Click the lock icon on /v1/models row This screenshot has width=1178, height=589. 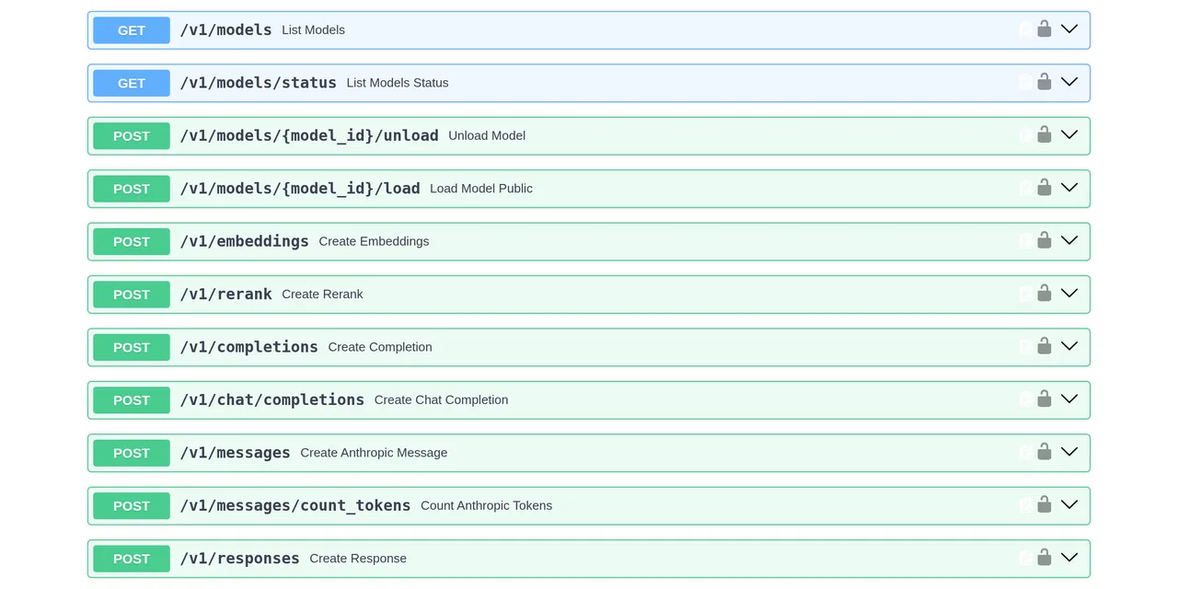click(x=1044, y=29)
